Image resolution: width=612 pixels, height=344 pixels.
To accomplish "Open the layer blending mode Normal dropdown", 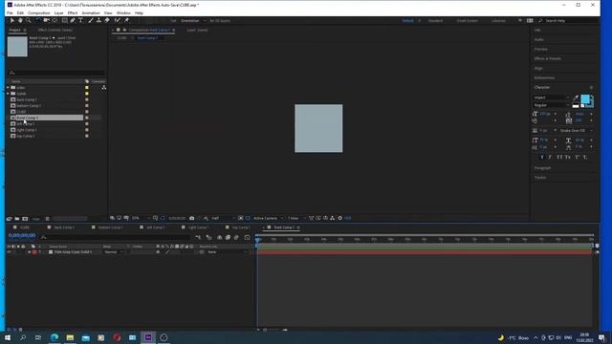I will [x=113, y=252].
